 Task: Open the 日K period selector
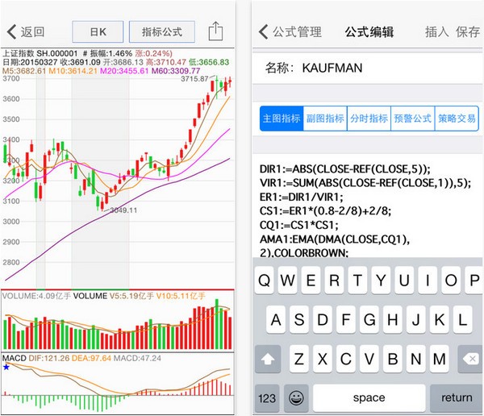pos(97,32)
